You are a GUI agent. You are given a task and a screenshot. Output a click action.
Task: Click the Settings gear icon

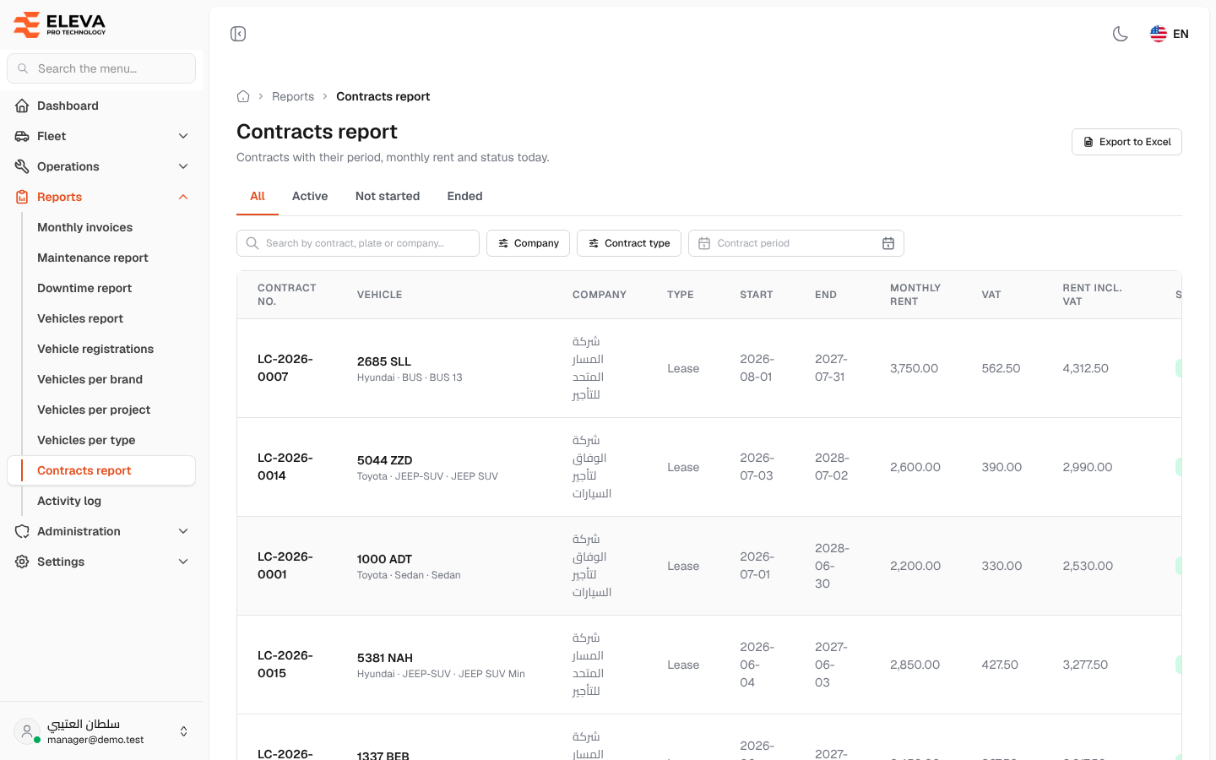[x=22, y=562]
